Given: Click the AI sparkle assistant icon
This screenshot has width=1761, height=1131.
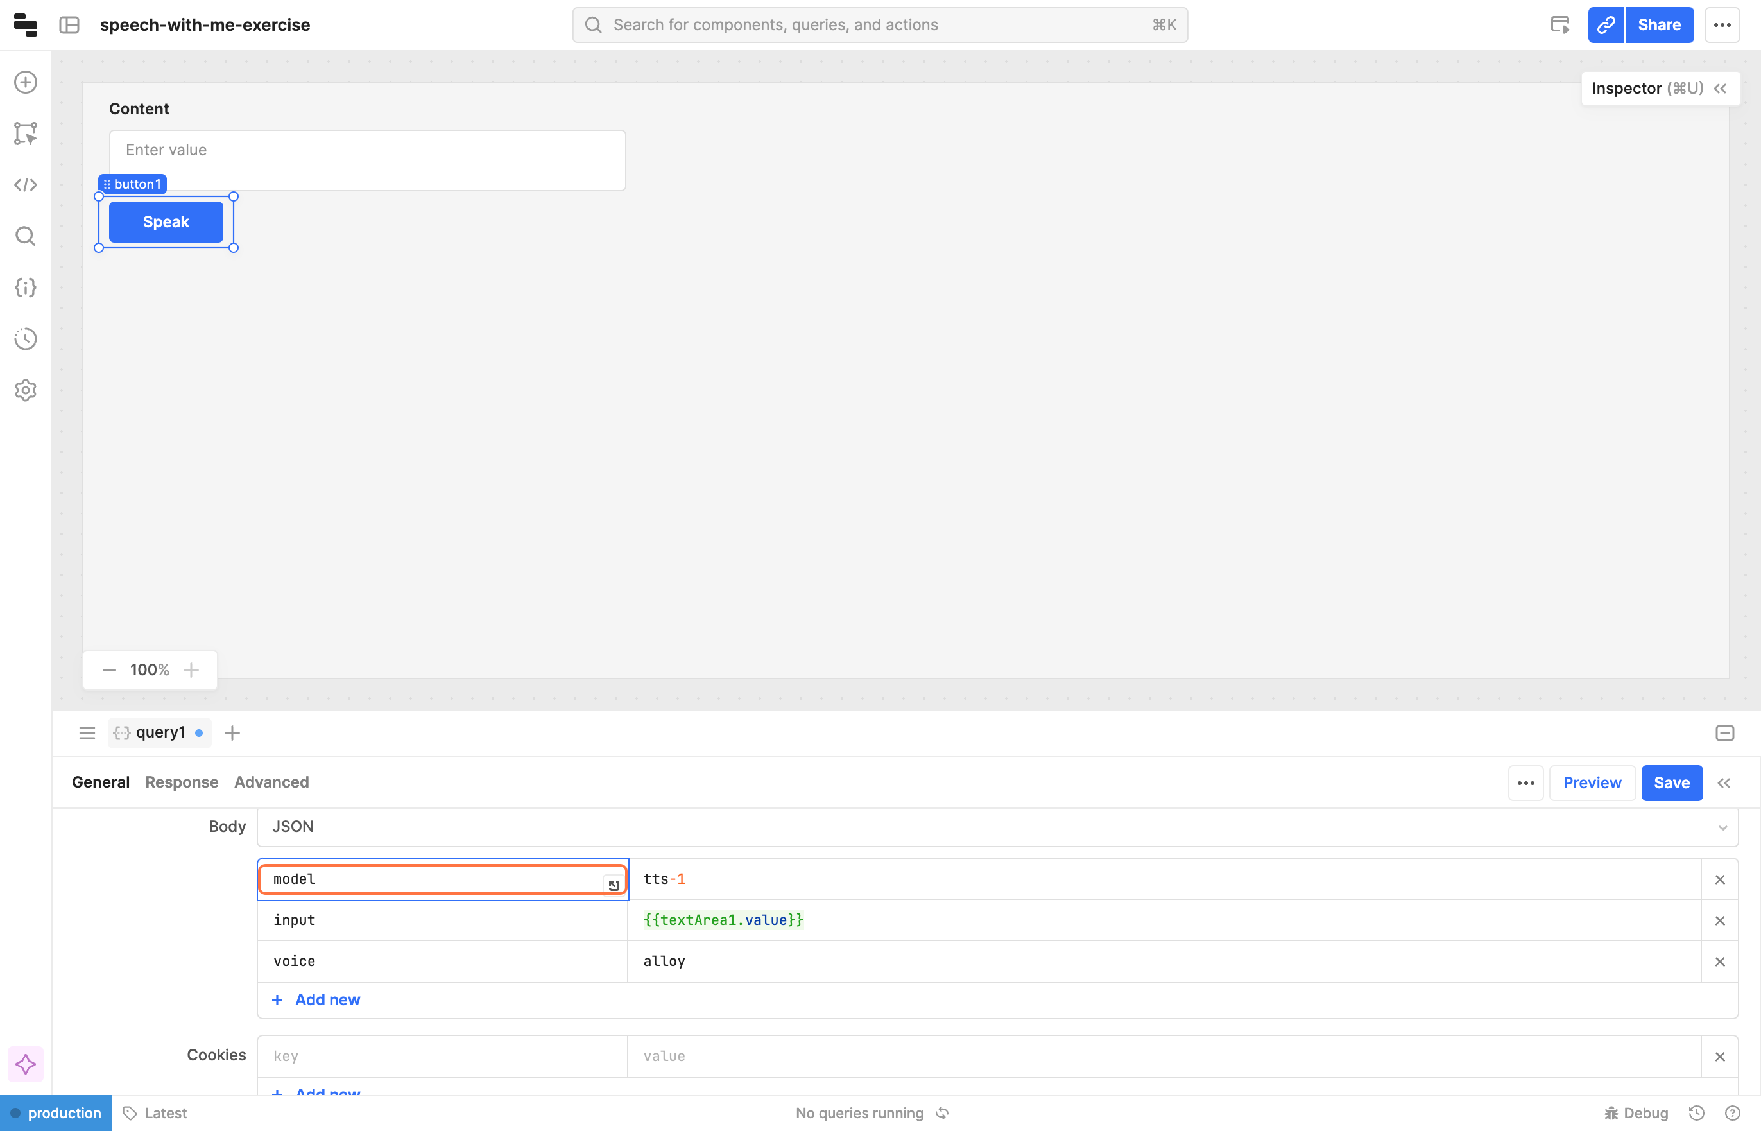Looking at the screenshot, I should click(26, 1064).
